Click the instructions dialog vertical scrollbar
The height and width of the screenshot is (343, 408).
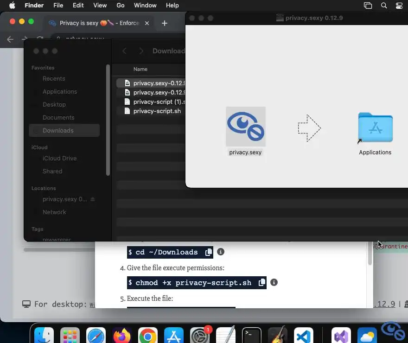tap(370, 253)
